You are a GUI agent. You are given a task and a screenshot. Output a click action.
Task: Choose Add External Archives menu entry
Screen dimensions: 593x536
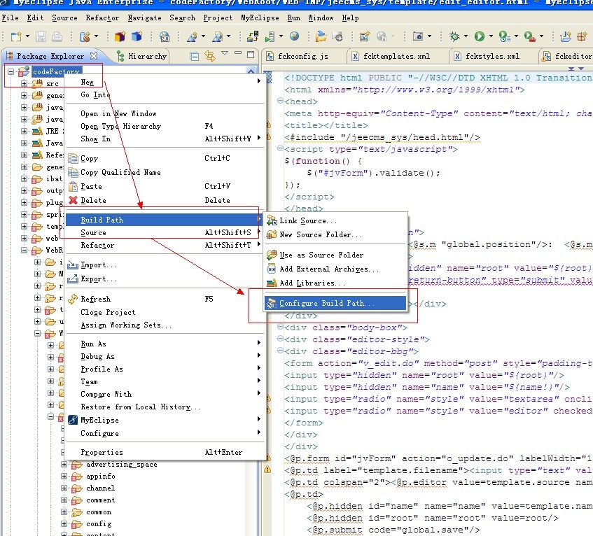(329, 269)
